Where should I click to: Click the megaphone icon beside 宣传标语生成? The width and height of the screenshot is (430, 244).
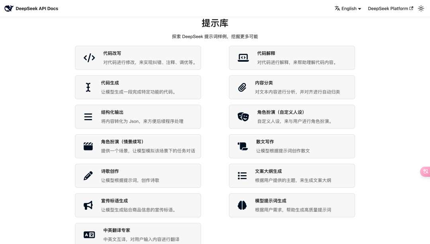(x=88, y=205)
